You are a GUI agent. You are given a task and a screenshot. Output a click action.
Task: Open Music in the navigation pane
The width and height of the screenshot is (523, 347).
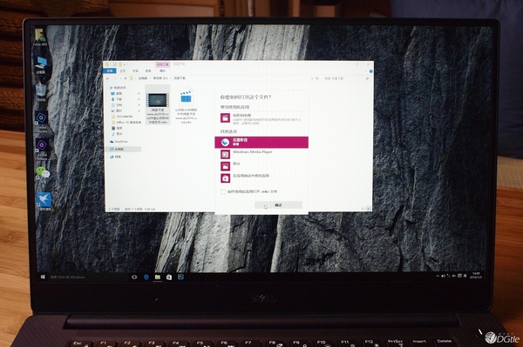pos(117,134)
